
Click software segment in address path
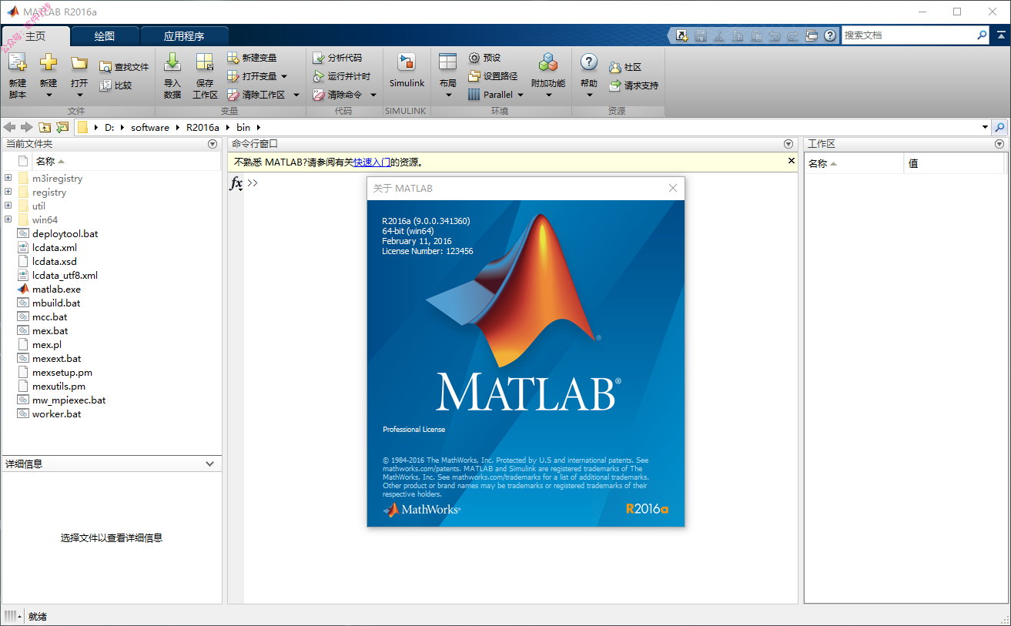point(149,127)
